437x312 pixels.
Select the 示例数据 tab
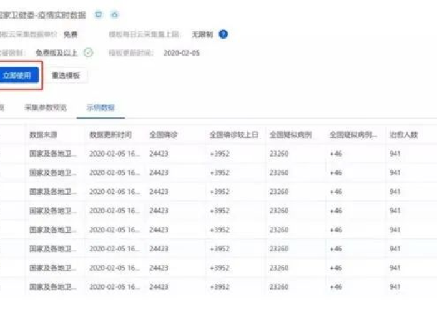[x=101, y=107]
